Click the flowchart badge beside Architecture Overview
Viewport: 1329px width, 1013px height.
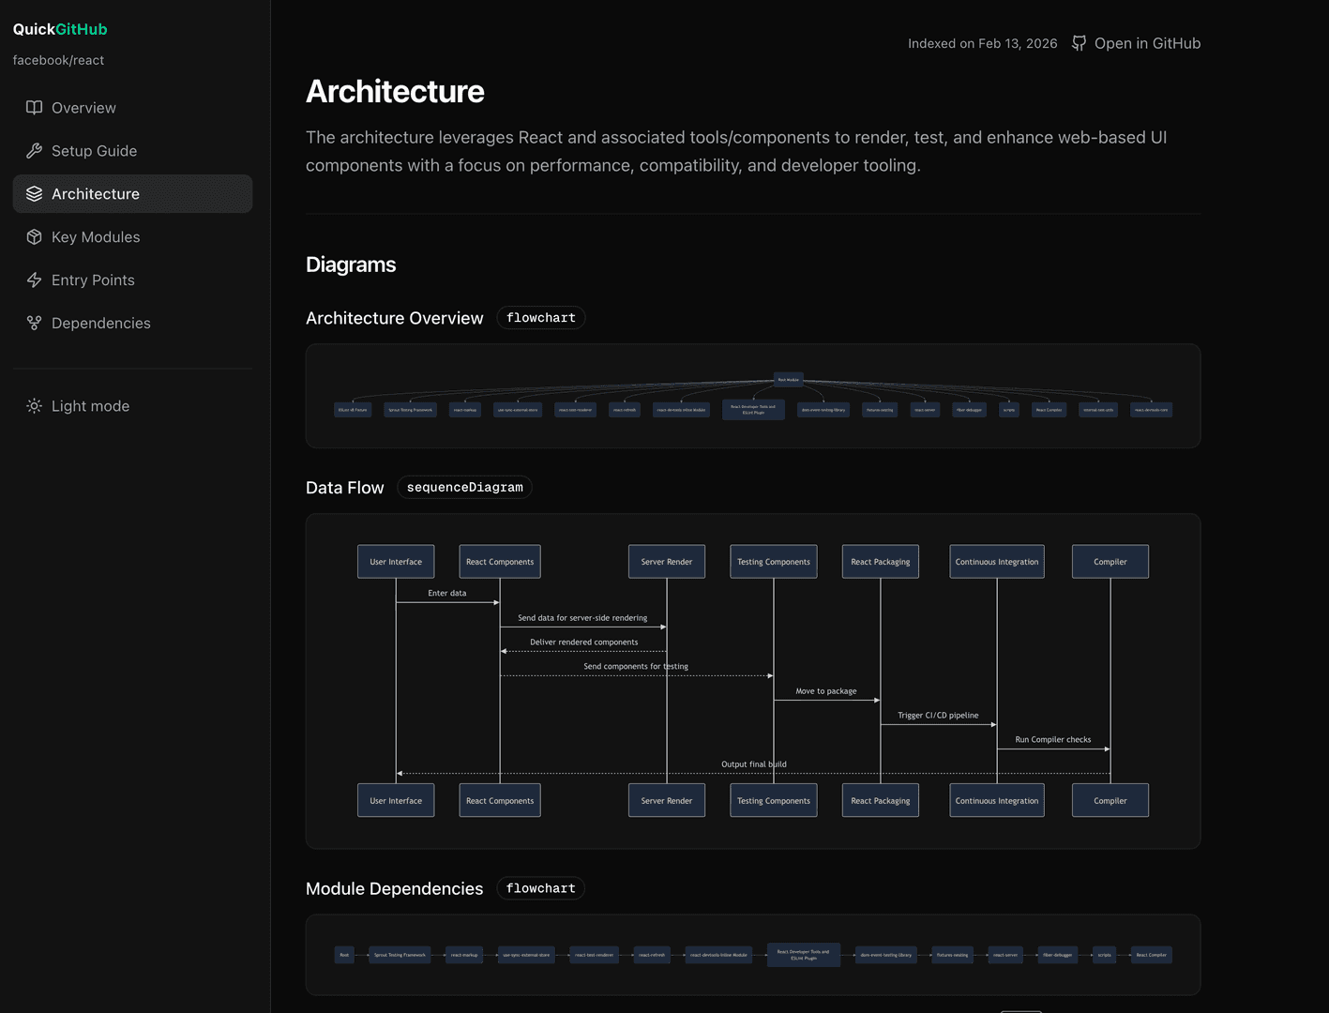pyautogui.click(x=540, y=317)
